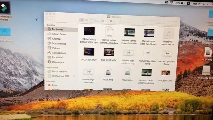This screenshot has height=120, width=213.
Task: Switch Finder to icon view
Action: [82, 20]
